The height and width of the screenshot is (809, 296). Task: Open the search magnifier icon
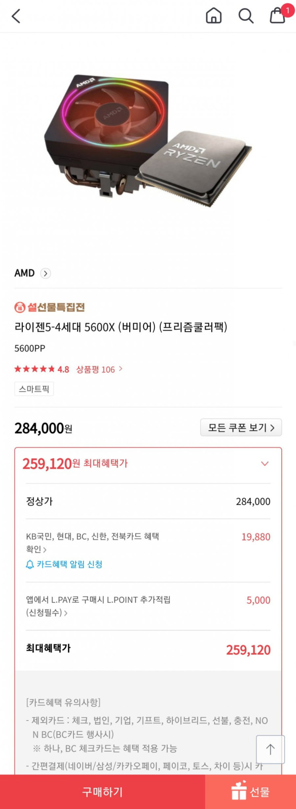[246, 16]
